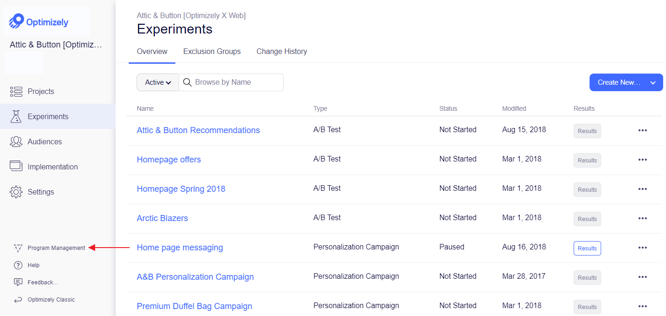Image resolution: width=666 pixels, height=316 pixels.
Task: Click the Implementation window icon
Action: pyautogui.click(x=16, y=166)
